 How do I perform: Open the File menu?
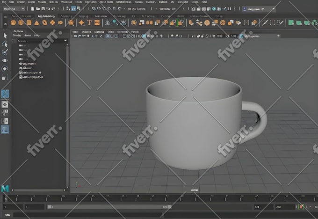point(4,2)
